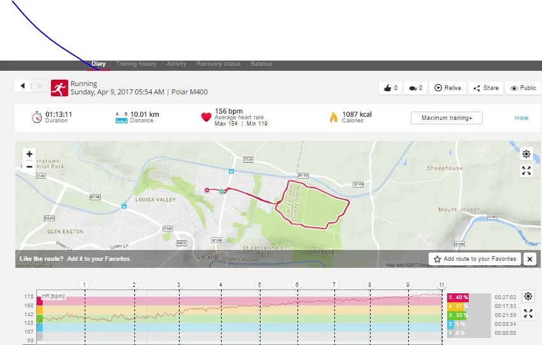Select lap marker 7 on graph
The height and width of the screenshot is (345, 542).
[334, 285]
